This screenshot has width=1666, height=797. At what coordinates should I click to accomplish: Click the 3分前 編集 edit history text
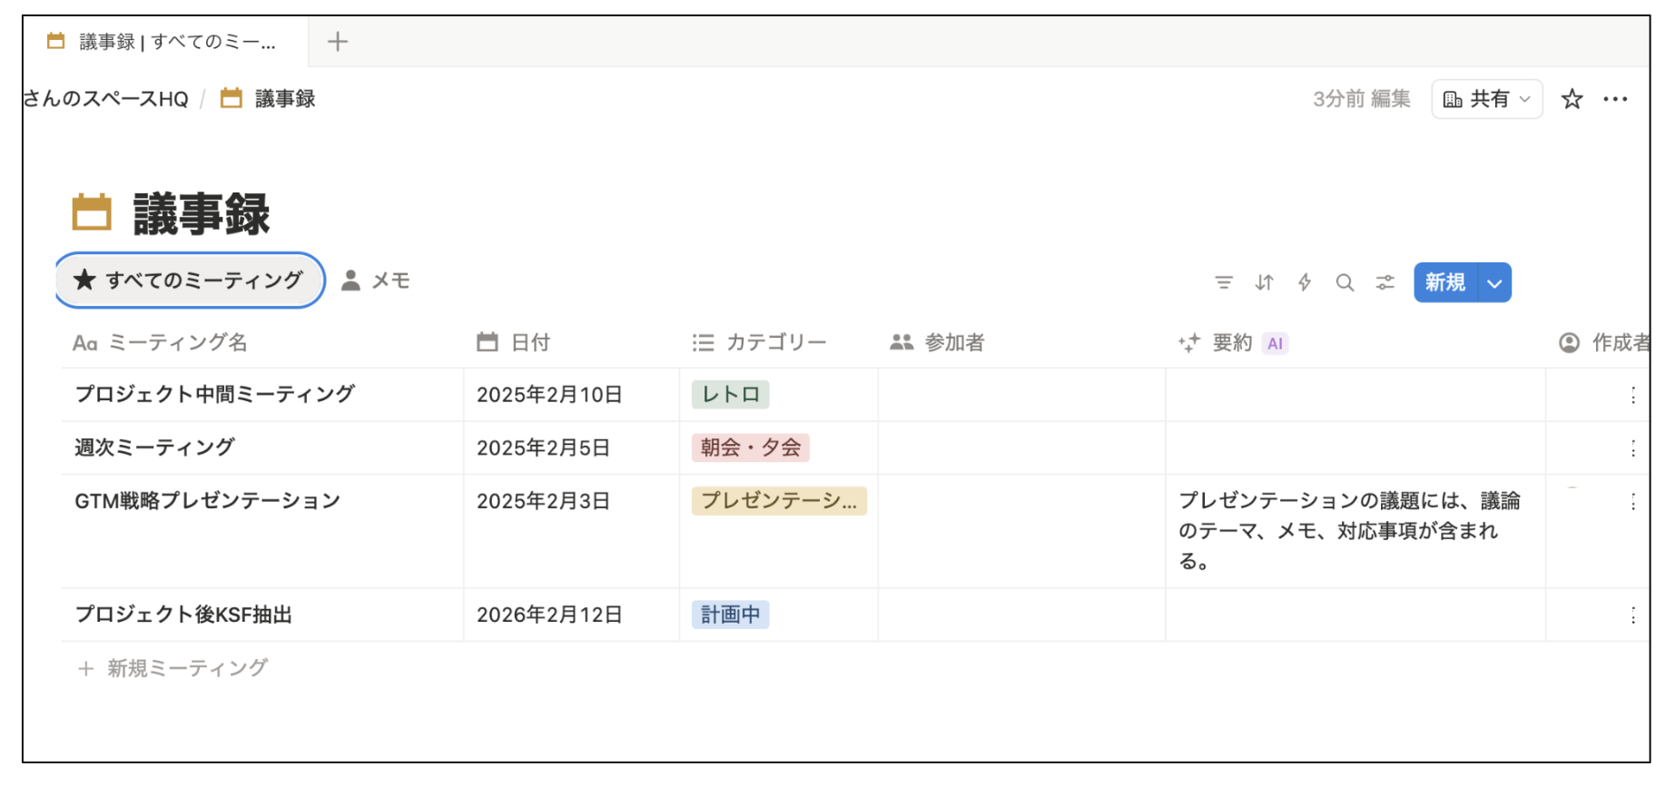(x=1361, y=99)
